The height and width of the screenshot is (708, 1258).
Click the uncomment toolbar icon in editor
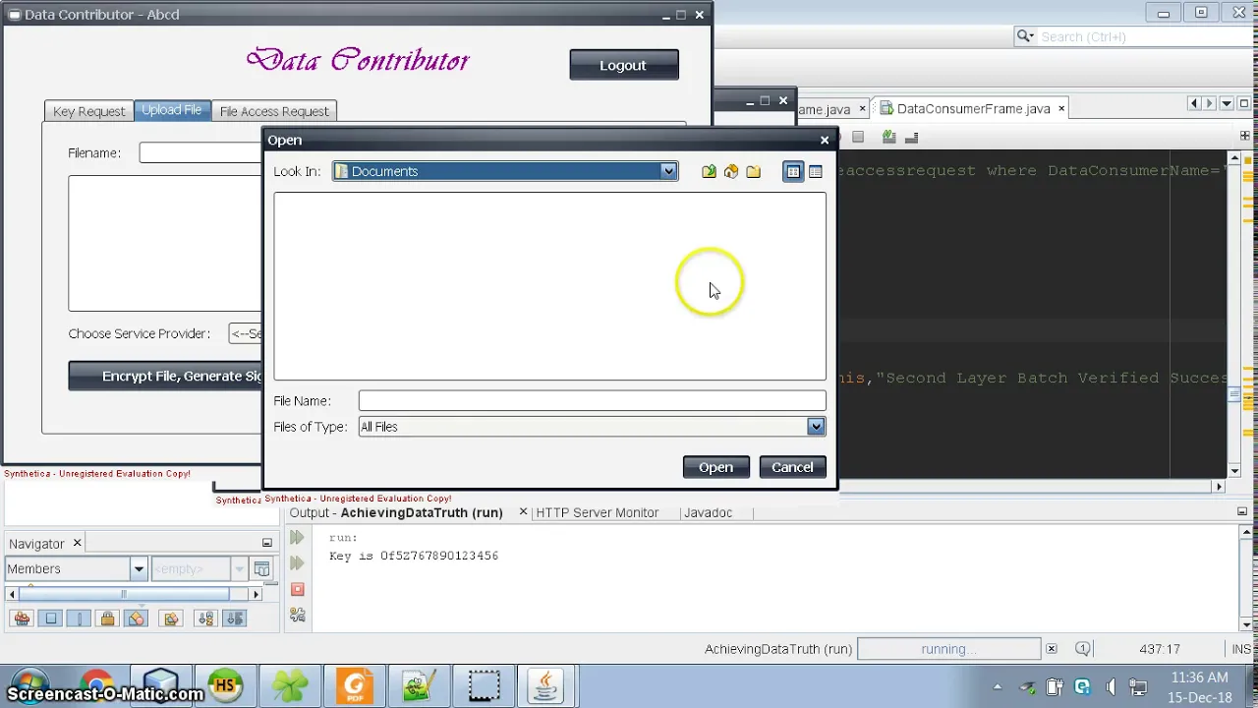[x=911, y=137]
